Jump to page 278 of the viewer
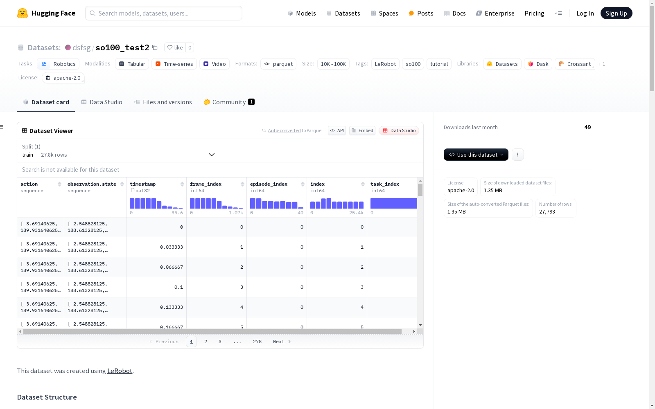655x409 pixels. 257,342
